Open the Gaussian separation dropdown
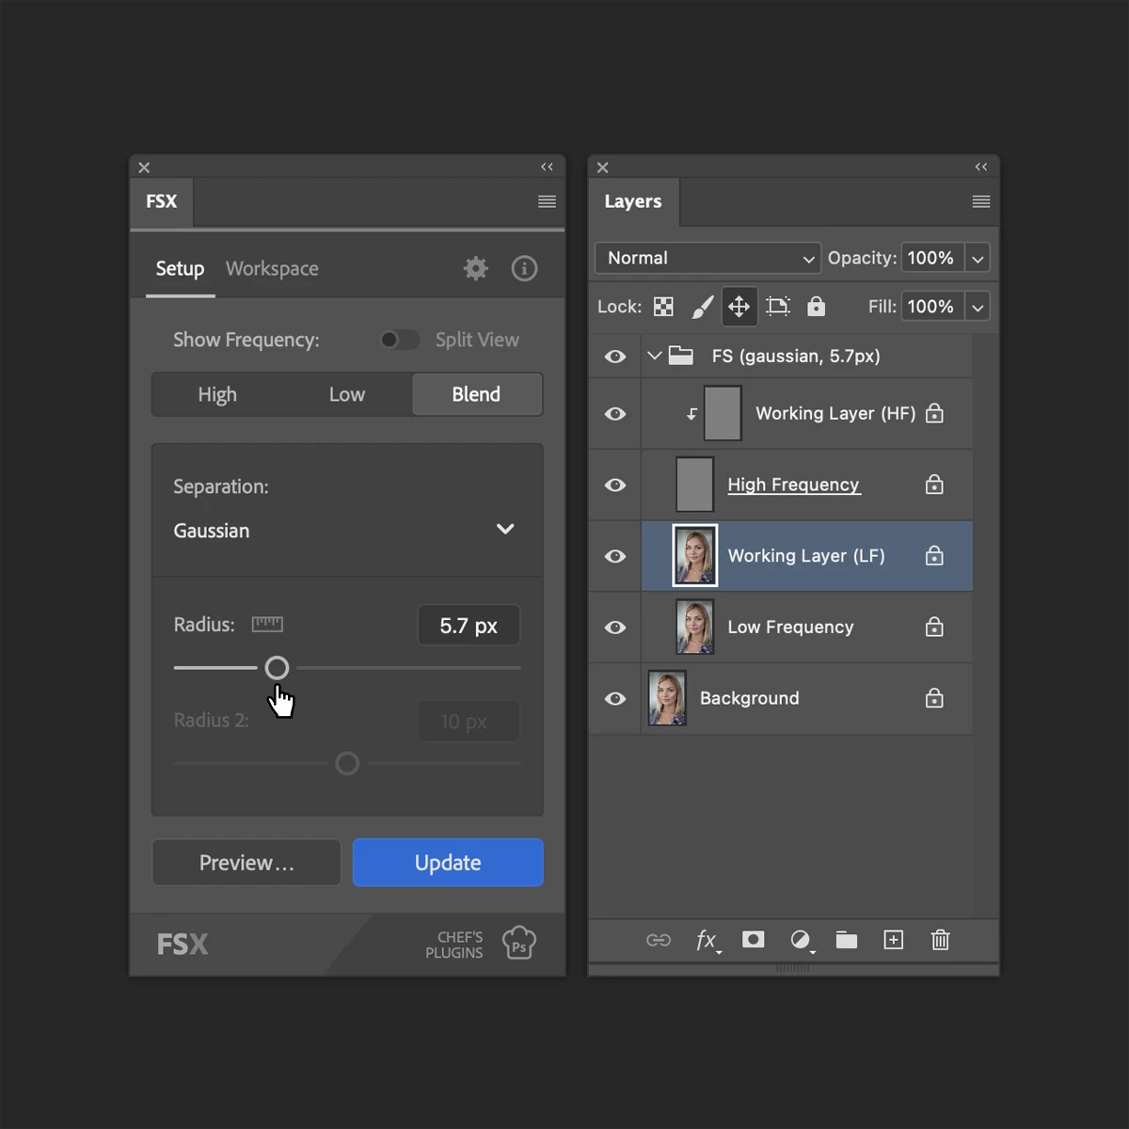Image resolution: width=1129 pixels, height=1129 pixels. pyautogui.click(x=347, y=530)
